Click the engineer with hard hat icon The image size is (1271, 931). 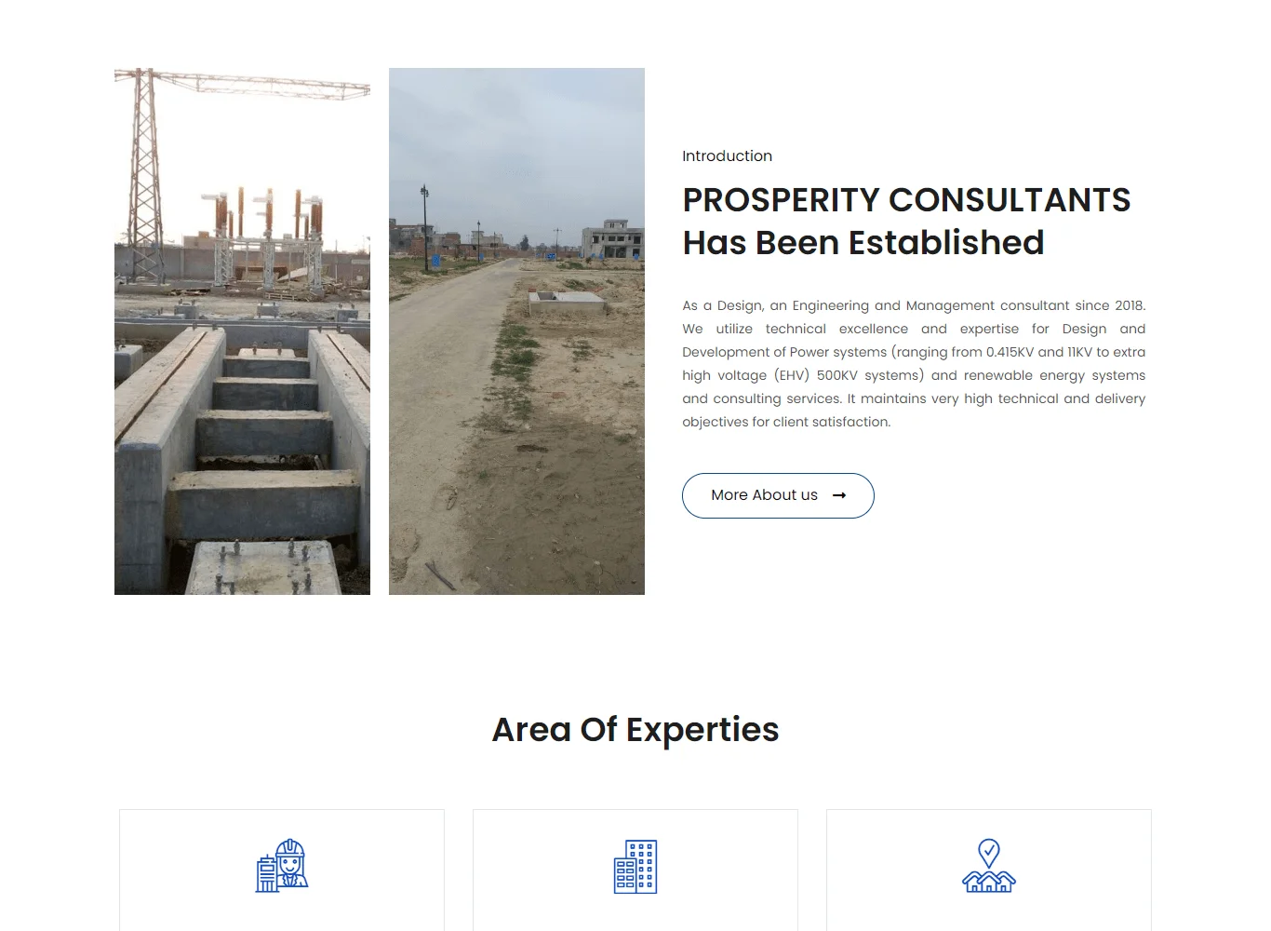pos(282,866)
